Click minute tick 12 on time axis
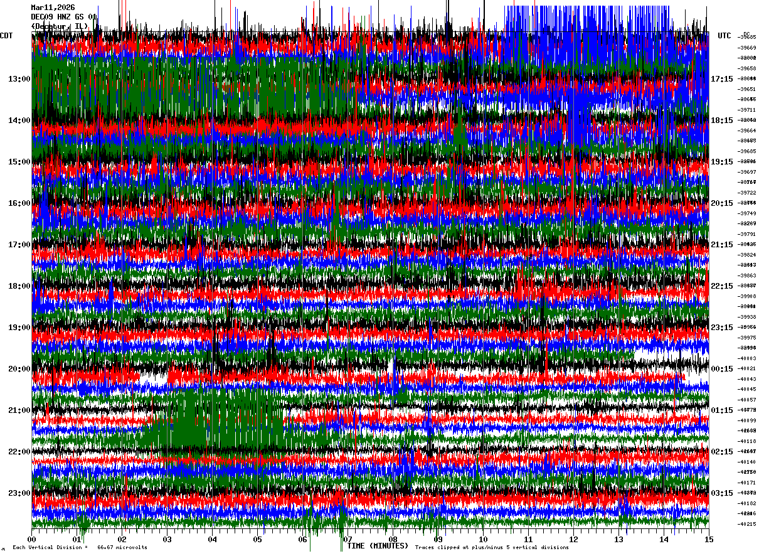759x556 pixels. coord(574,538)
